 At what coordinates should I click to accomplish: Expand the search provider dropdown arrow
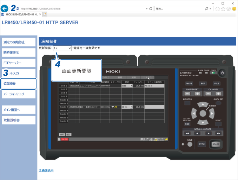210,9
